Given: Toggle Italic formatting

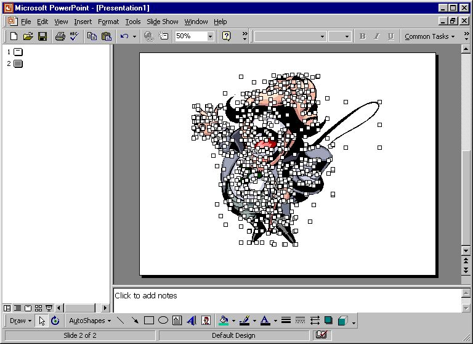Looking at the screenshot, I should click(377, 36).
